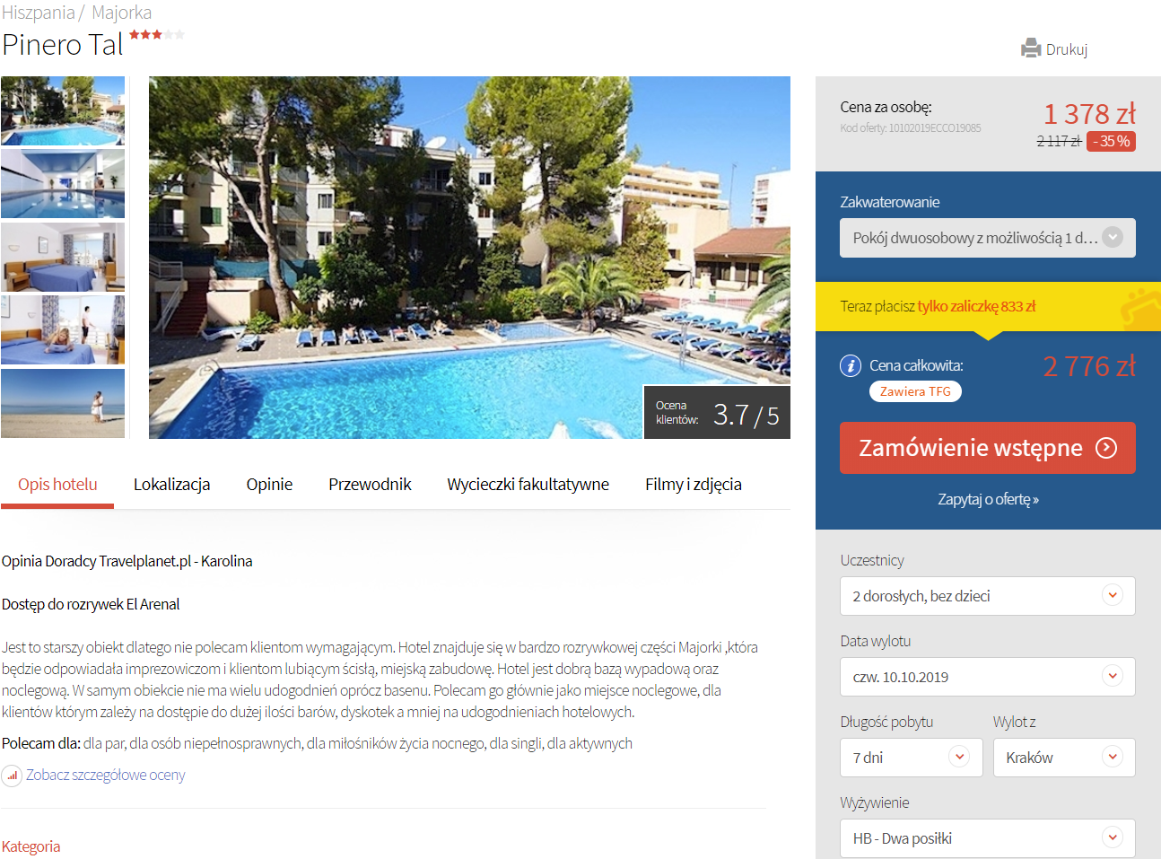Expand the Zakwaterowanie room type dropdown

click(x=988, y=238)
